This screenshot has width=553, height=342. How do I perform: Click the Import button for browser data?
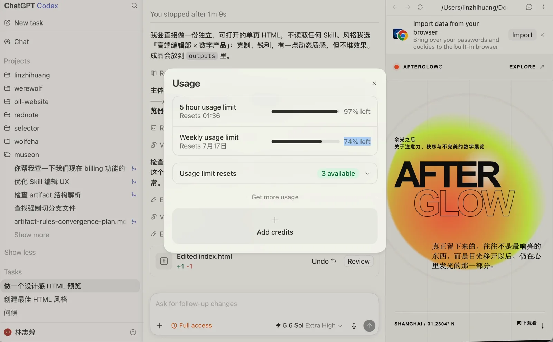pyautogui.click(x=522, y=35)
